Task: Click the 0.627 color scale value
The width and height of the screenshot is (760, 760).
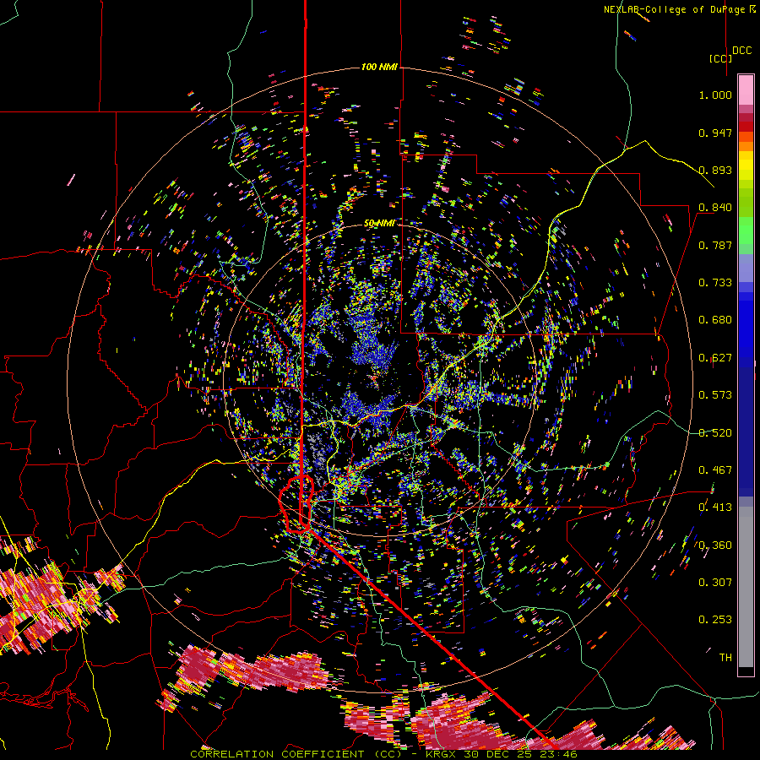Action: [x=715, y=358]
